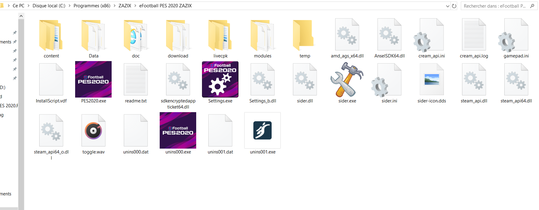Go to Programmes (x86) breadcrumb
The image size is (539, 210).
[x=92, y=6]
